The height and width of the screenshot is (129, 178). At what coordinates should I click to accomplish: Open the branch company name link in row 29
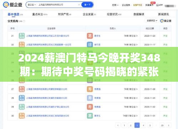47,107
